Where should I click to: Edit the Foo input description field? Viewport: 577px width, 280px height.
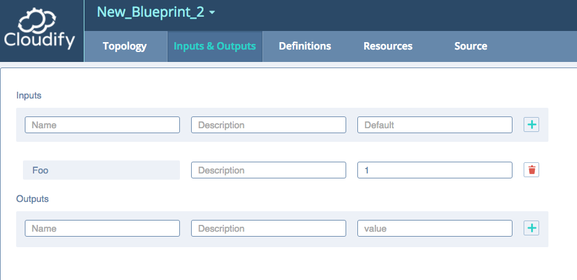click(269, 170)
